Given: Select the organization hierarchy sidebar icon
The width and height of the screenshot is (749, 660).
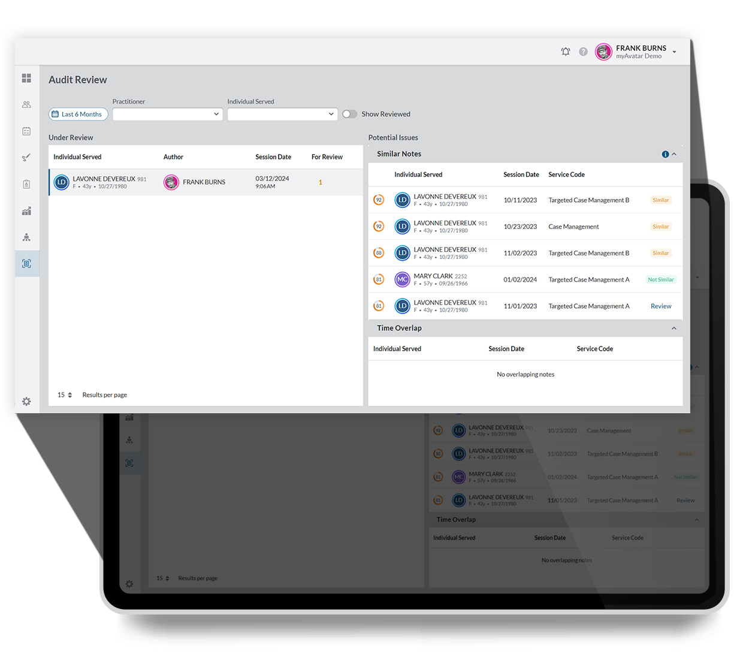Looking at the screenshot, I should (26, 237).
